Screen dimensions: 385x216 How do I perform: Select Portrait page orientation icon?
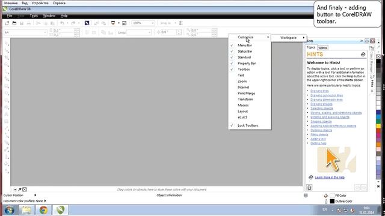coord(87,32)
